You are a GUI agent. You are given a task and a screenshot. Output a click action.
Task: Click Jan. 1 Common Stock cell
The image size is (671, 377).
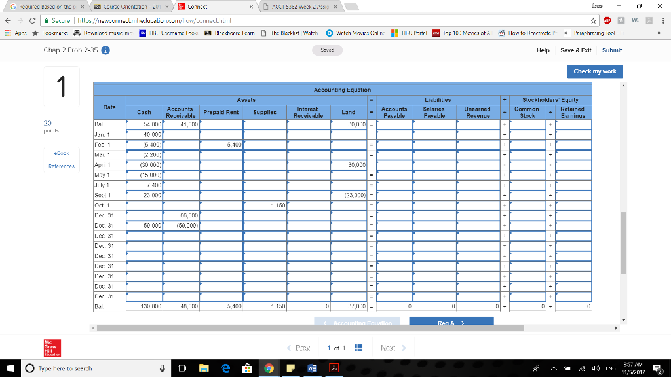tap(527, 135)
